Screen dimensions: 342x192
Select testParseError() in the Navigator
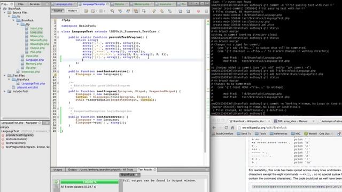pos(15,143)
